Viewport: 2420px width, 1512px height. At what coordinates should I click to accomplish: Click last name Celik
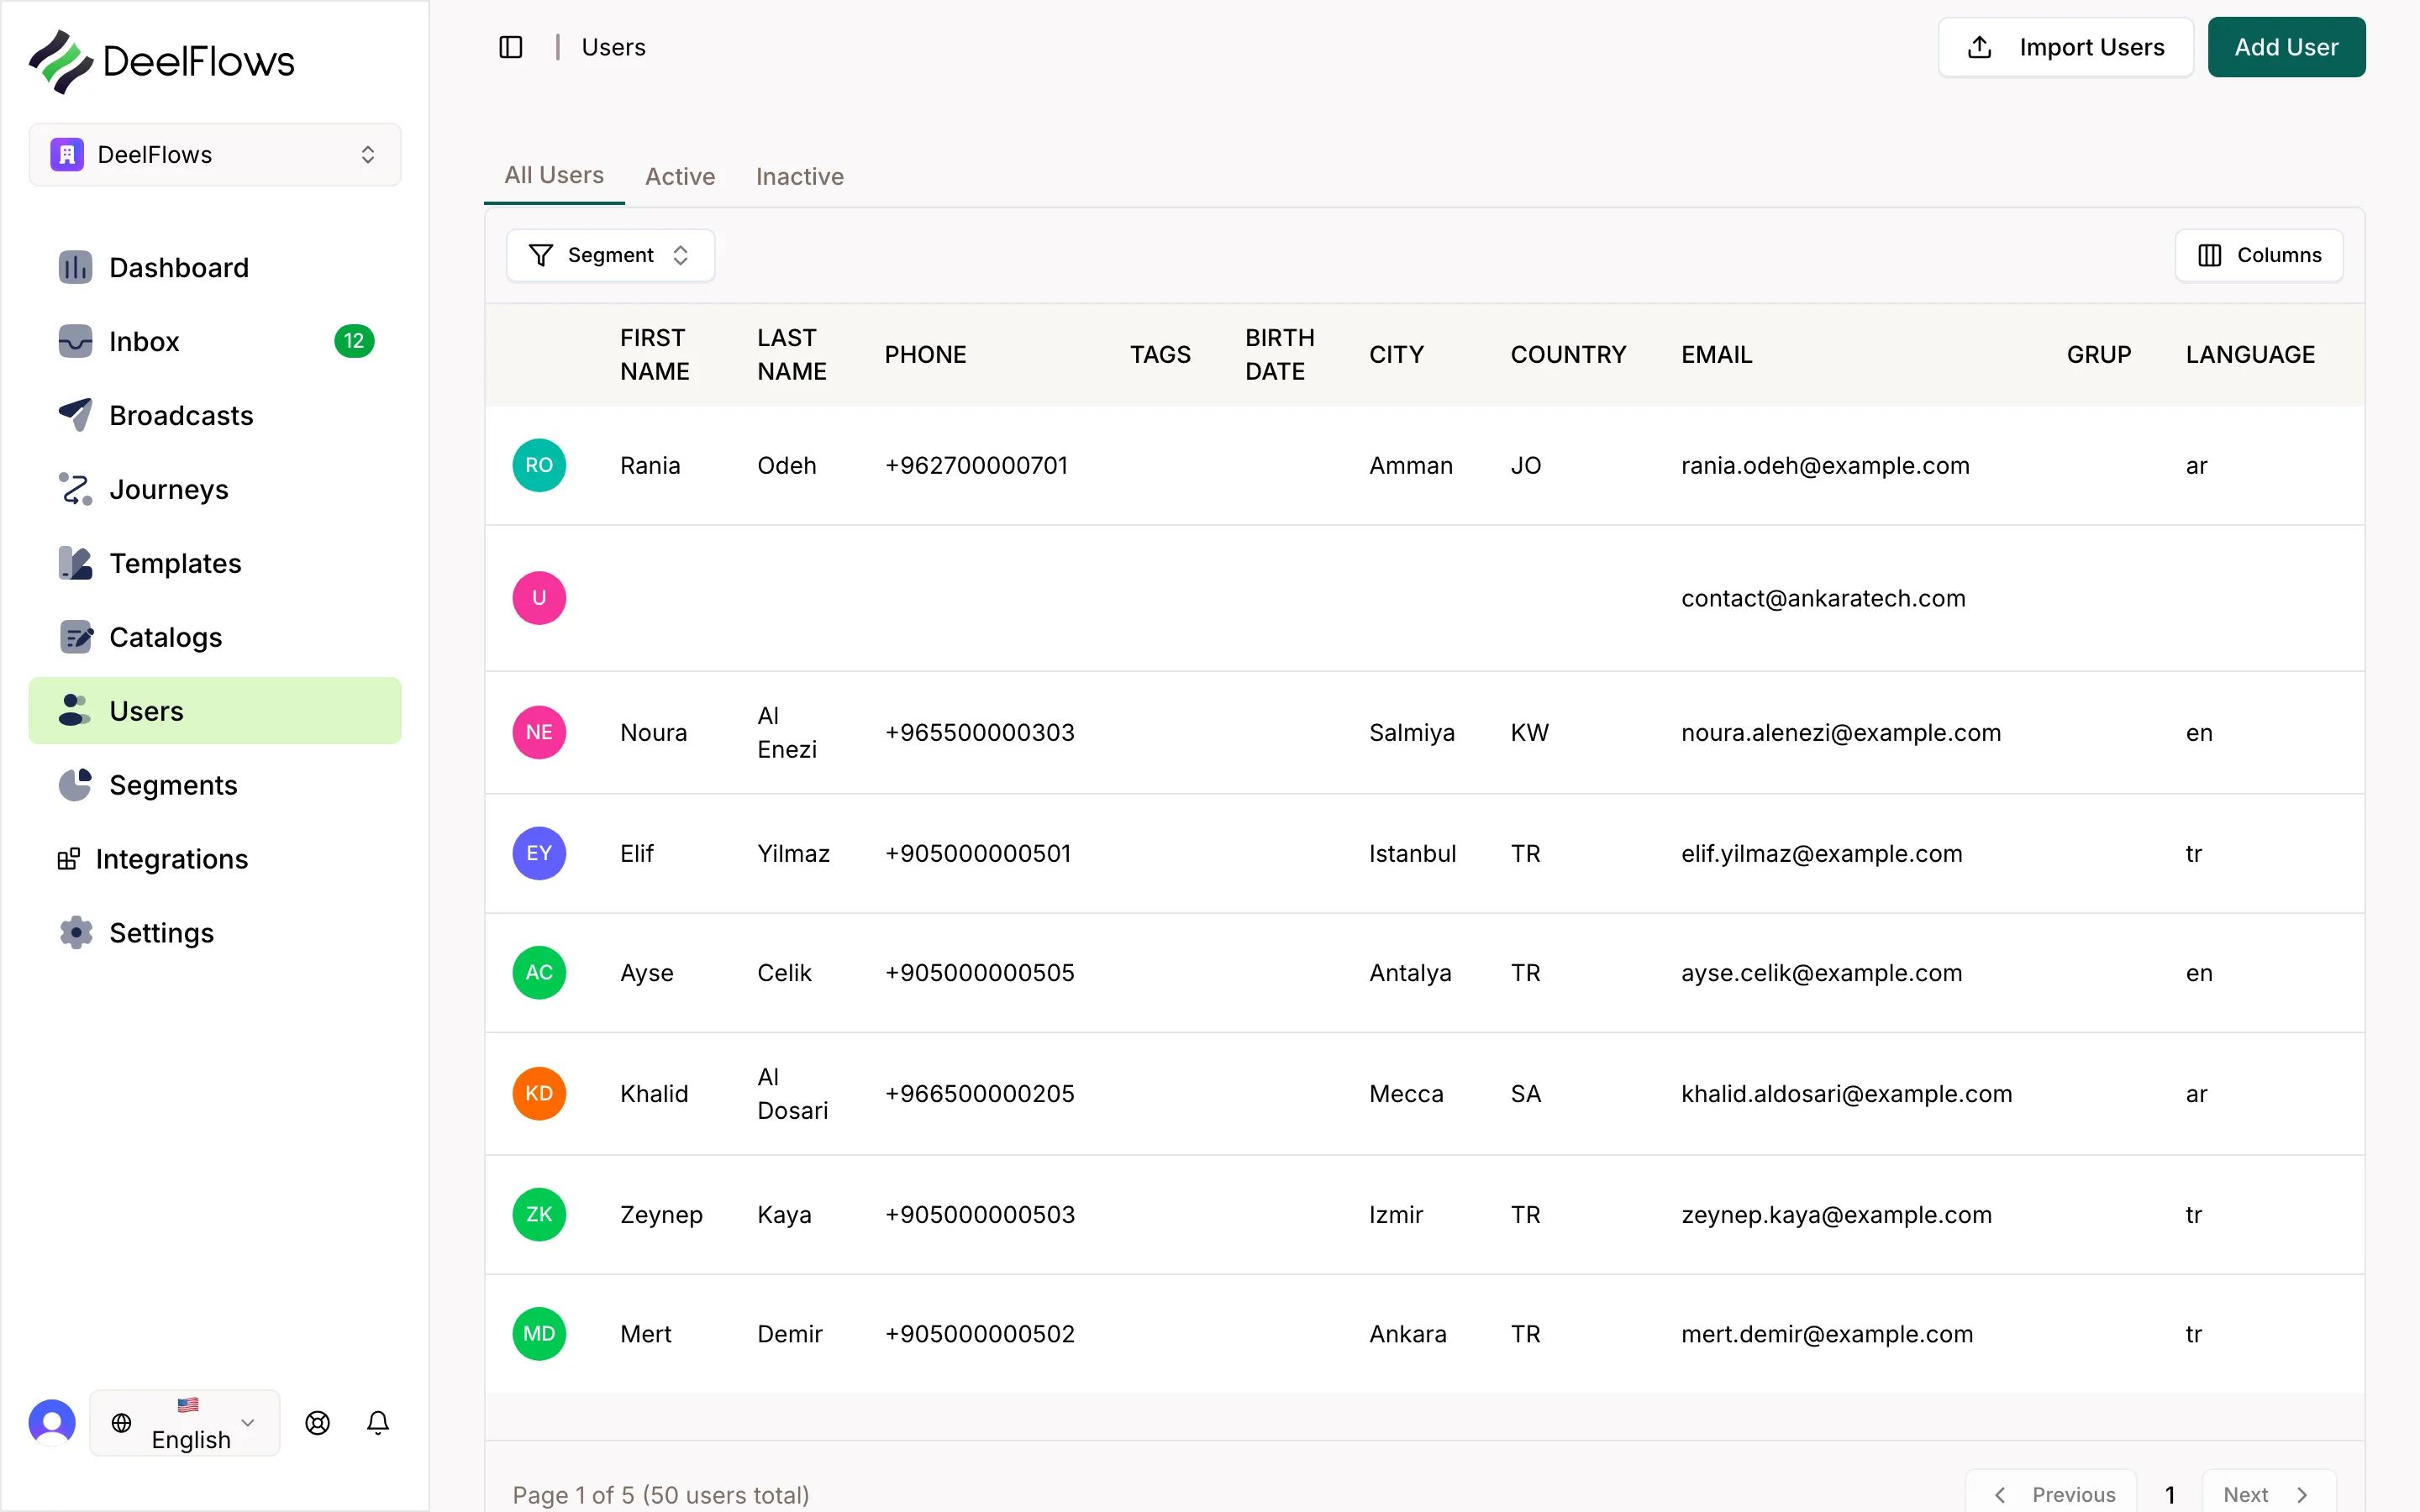click(784, 972)
